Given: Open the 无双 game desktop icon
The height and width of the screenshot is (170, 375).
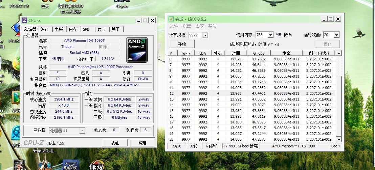Looking at the screenshot, I should (96, 165).
